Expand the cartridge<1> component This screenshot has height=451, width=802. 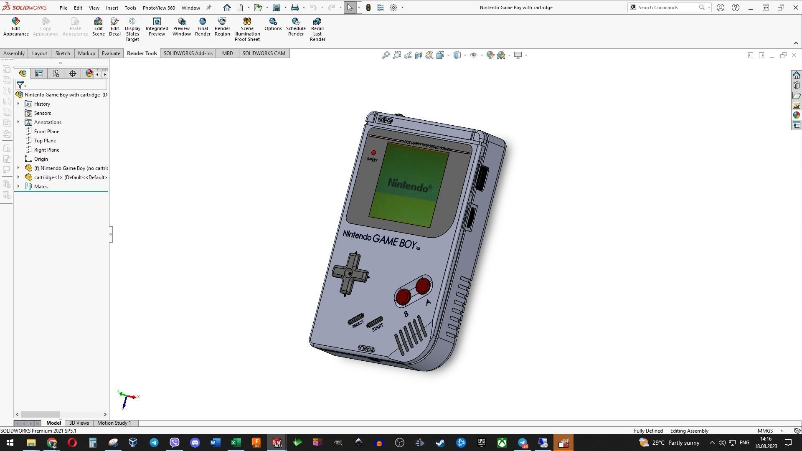tap(18, 177)
